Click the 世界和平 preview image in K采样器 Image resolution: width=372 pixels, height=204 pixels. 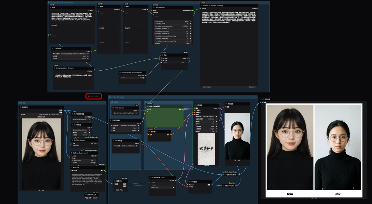click(x=206, y=149)
